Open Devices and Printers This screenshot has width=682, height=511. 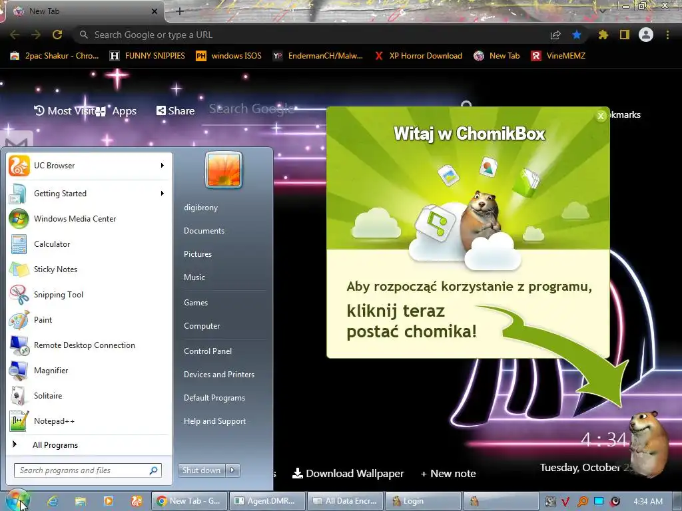(x=218, y=374)
